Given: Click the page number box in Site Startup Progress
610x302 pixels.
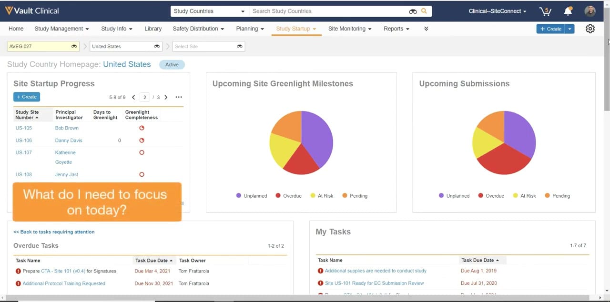Looking at the screenshot, I should [x=145, y=97].
